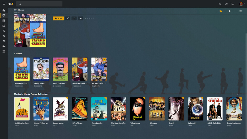The height and width of the screenshot is (139, 247).
Task: Open A Fish Called Wanda poster
Action: pyautogui.click(x=215, y=109)
